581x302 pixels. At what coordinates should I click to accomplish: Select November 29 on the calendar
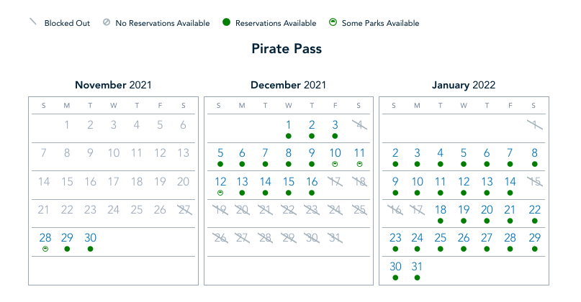[x=67, y=237]
